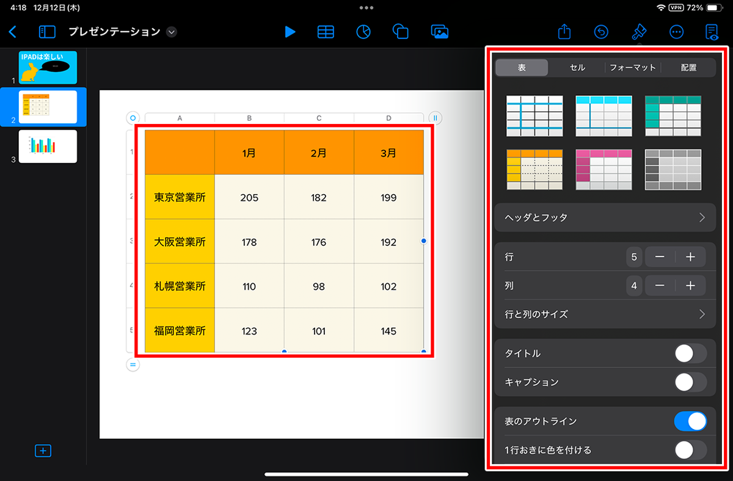Select column header A
Screen dimensions: 733x481
pyautogui.click(x=180, y=118)
